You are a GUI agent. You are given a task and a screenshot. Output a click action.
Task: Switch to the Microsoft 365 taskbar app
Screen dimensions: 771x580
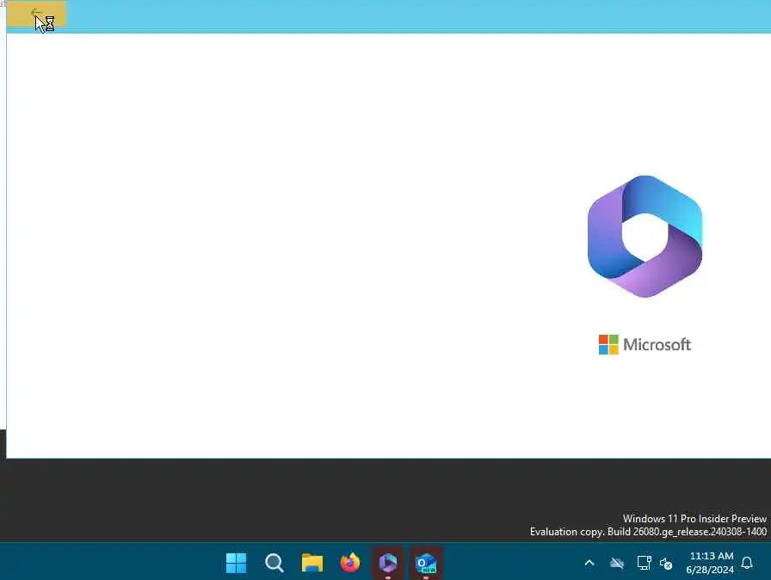[x=388, y=563]
